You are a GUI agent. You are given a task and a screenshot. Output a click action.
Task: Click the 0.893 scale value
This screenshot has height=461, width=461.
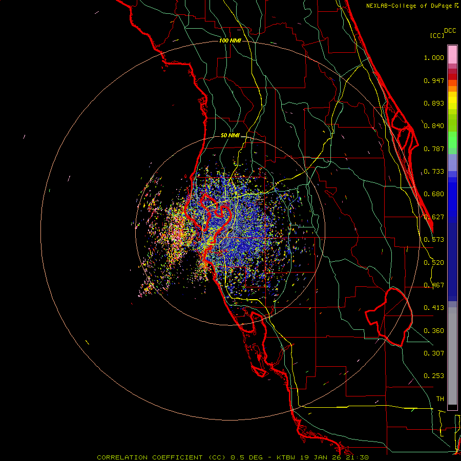[x=434, y=103]
